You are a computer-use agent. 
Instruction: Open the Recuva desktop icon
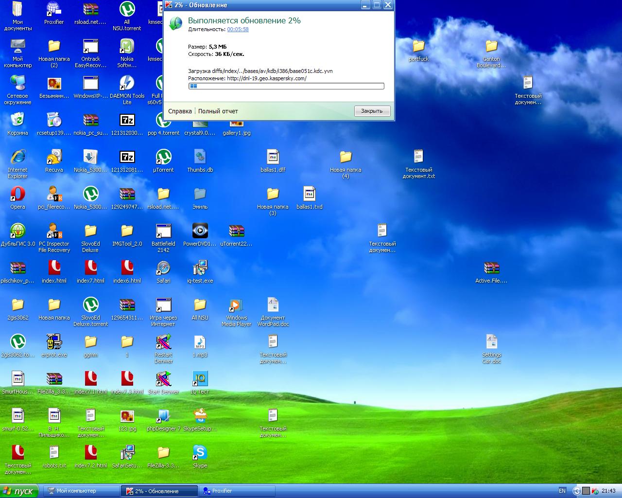[x=54, y=158]
